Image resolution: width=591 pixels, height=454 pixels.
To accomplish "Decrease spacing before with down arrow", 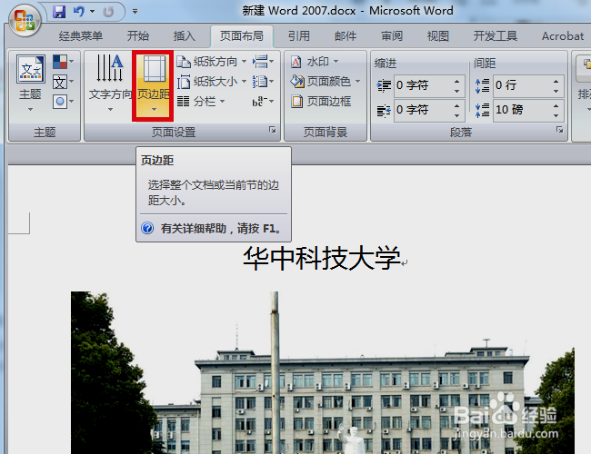I will tap(556, 91).
